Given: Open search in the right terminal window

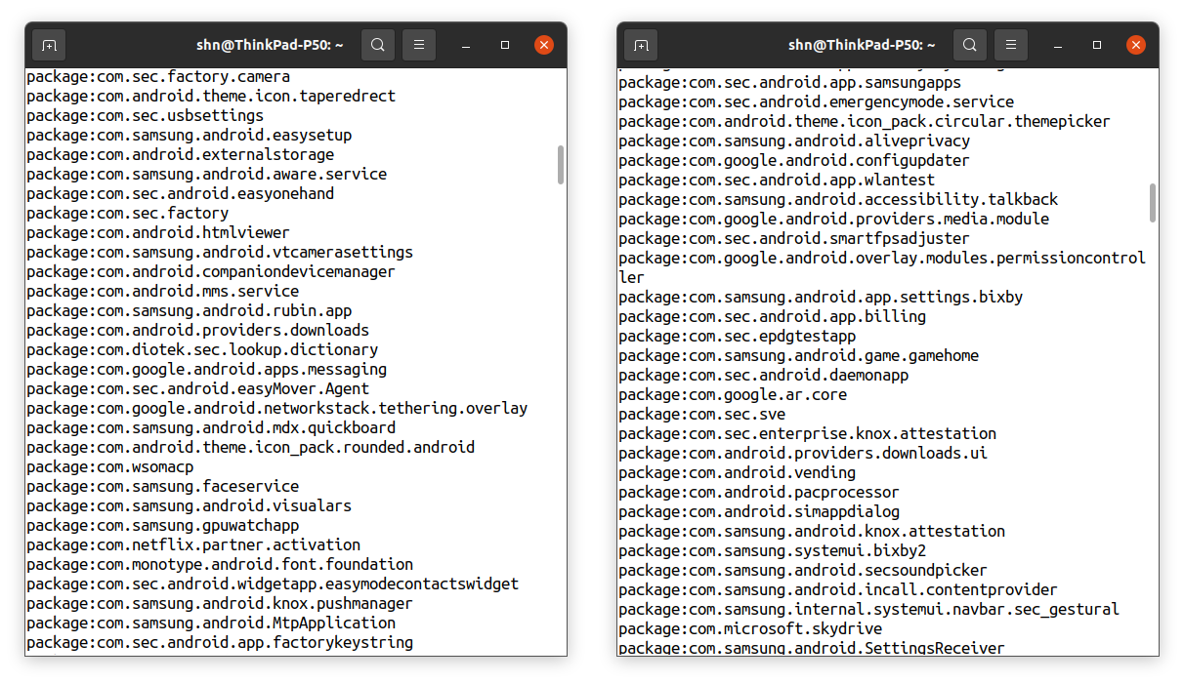Looking at the screenshot, I should (970, 45).
